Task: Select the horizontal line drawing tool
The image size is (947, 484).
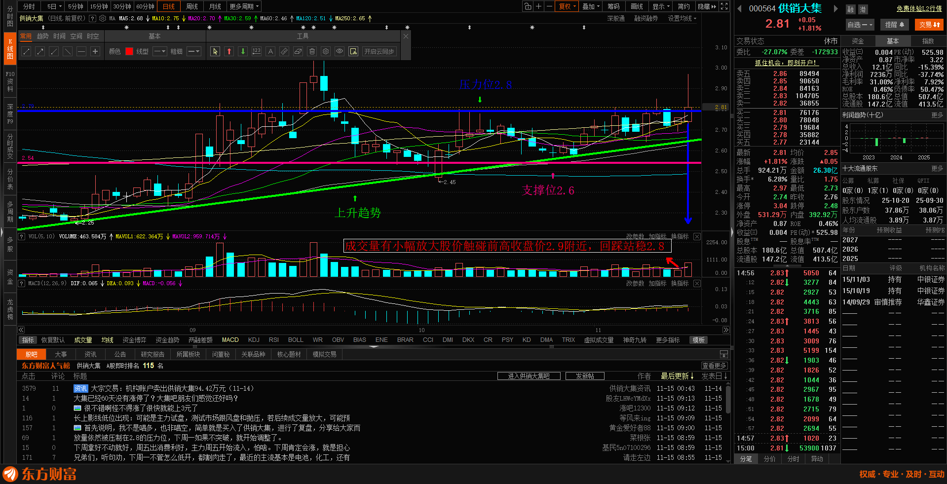Action: 81,51
